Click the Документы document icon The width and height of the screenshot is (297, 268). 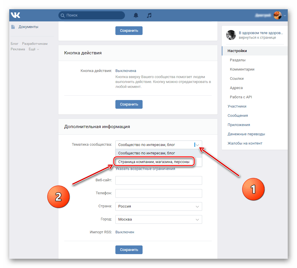click(13, 27)
